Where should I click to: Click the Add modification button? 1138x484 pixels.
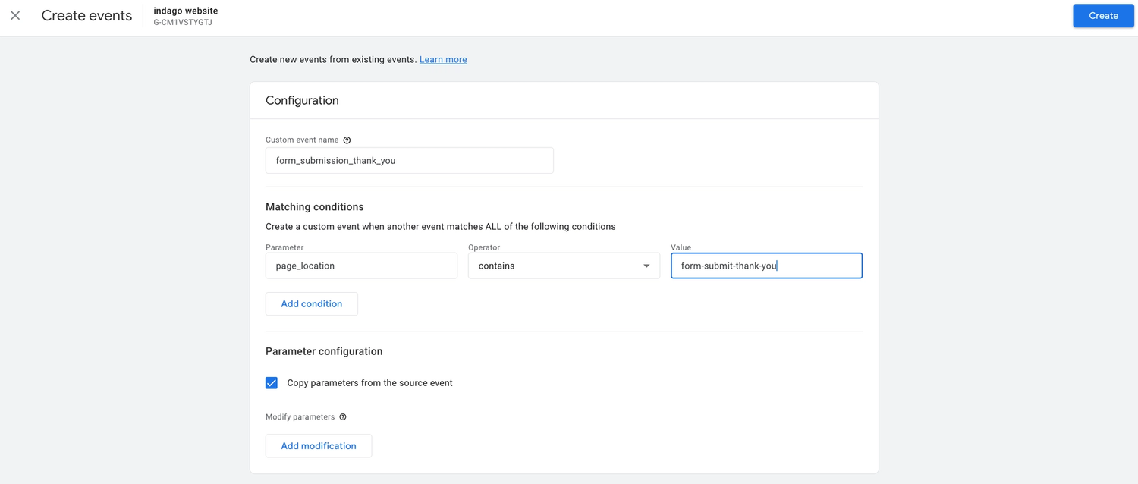[x=318, y=445]
